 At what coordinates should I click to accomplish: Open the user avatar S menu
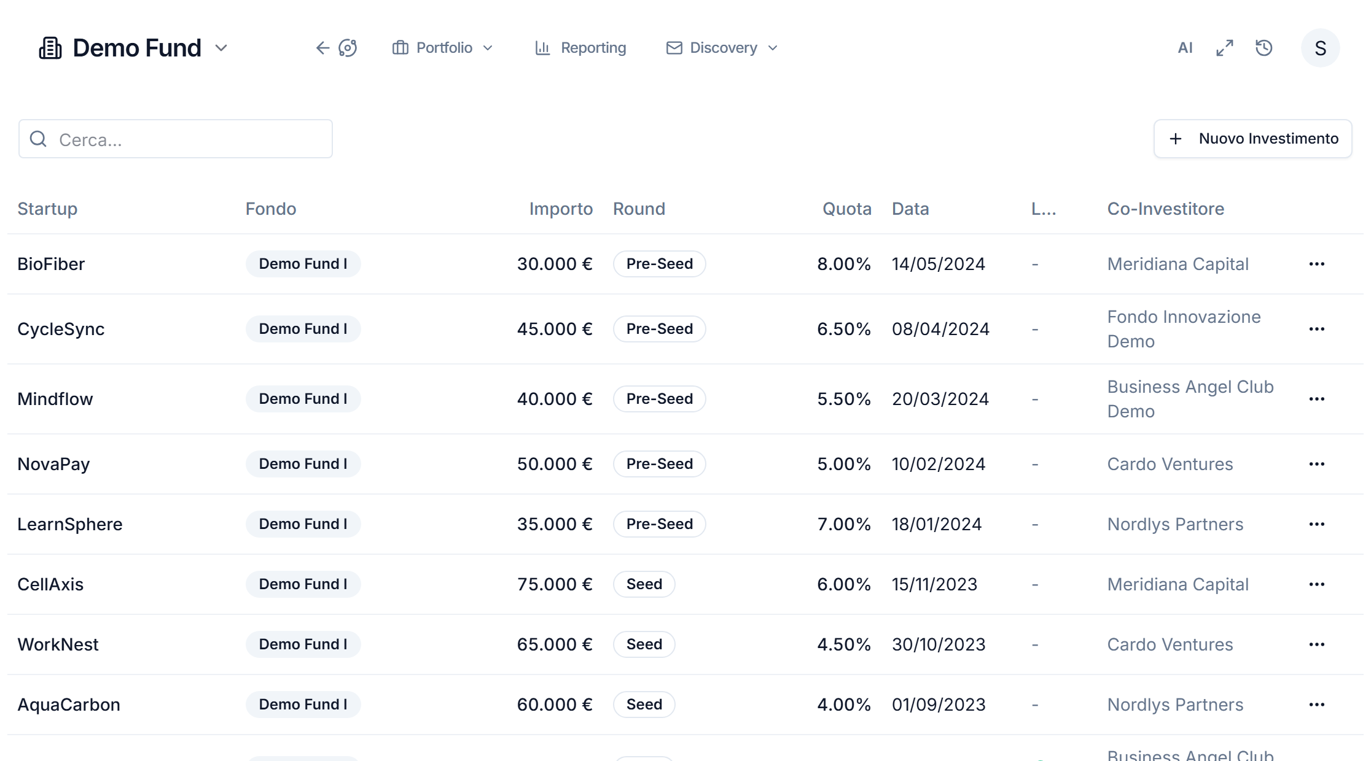click(x=1320, y=48)
